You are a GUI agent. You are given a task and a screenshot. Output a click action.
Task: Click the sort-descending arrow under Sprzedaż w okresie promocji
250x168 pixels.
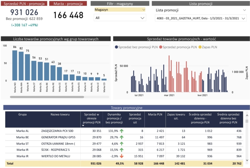(83, 125)
